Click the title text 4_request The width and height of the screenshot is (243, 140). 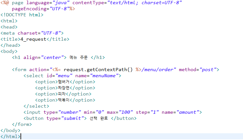point(33,39)
